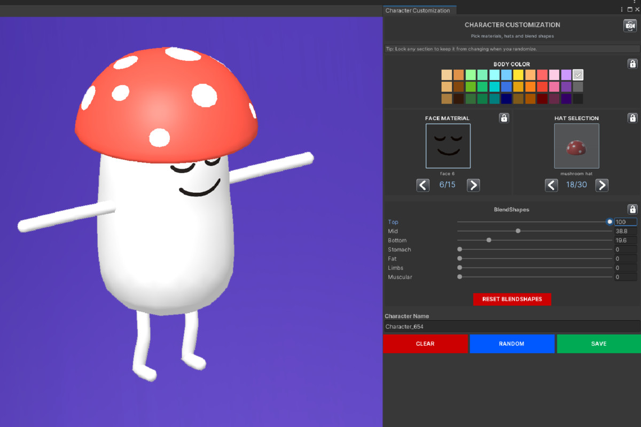Click the camera snapshot icon

click(x=630, y=25)
